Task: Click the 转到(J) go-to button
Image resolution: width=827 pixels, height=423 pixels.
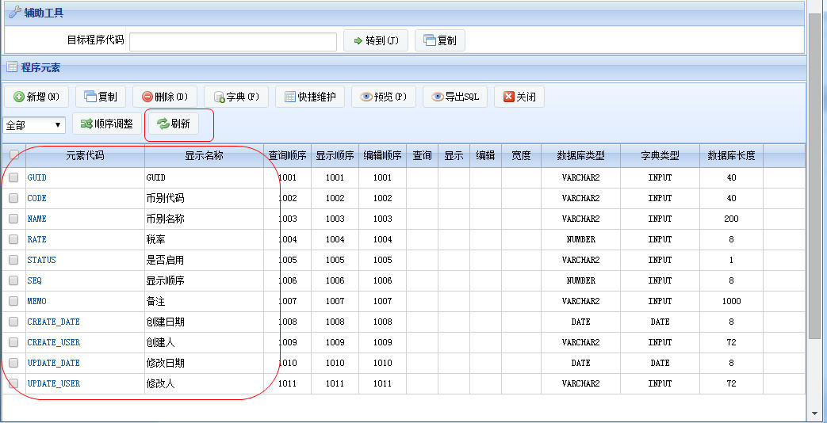Action: tap(376, 40)
